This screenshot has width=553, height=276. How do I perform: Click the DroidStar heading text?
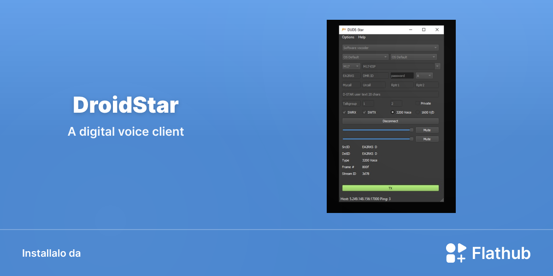coord(125,105)
